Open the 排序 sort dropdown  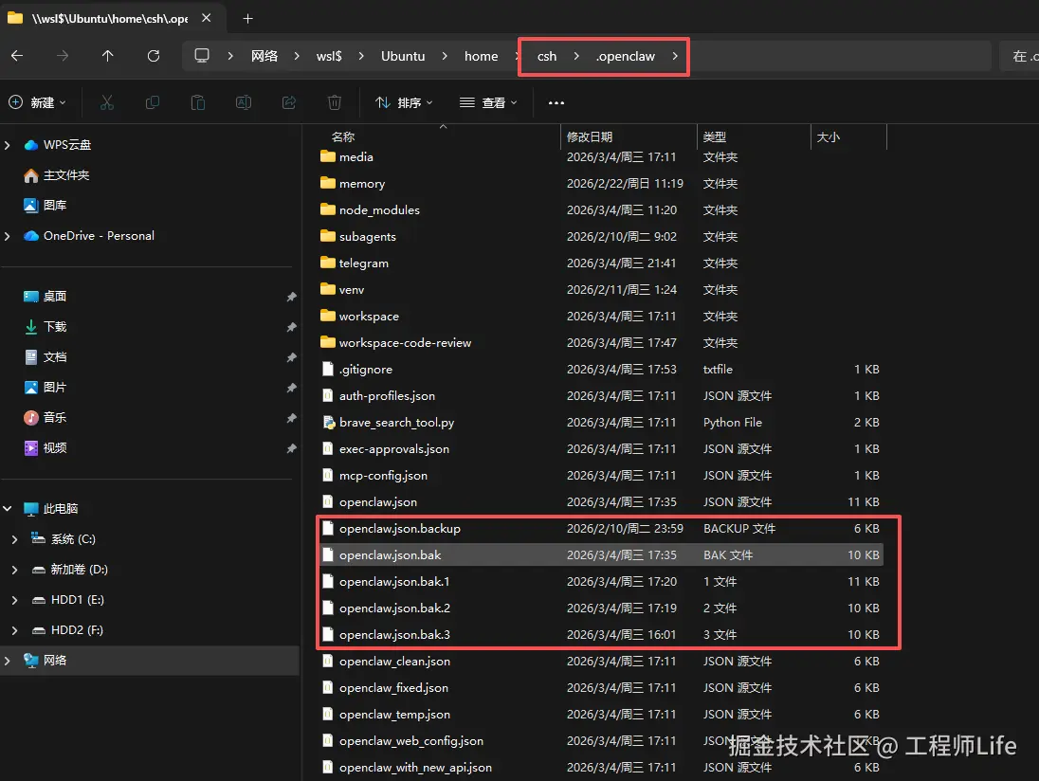(404, 102)
